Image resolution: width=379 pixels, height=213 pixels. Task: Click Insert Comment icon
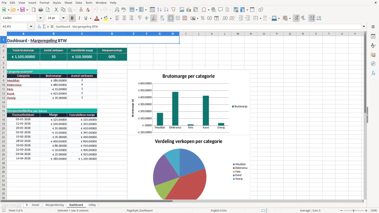[x=220, y=10]
